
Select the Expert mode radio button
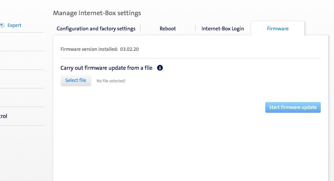[2, 25]
